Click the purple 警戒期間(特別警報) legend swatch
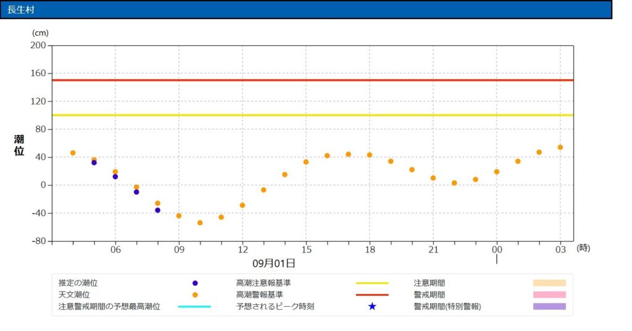This screenshot has height=331, width=632. coord(549,306)
